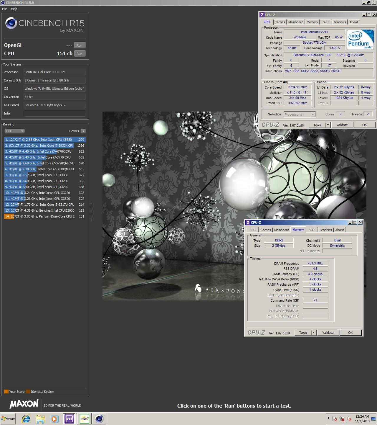Open About tab in top CPU-Z window
This screenshot has width=377, height=425.
[x=354, y=22]
